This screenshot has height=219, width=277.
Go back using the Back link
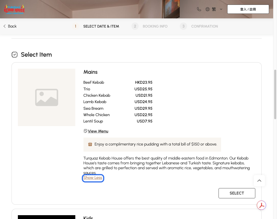tap(10, 26)
